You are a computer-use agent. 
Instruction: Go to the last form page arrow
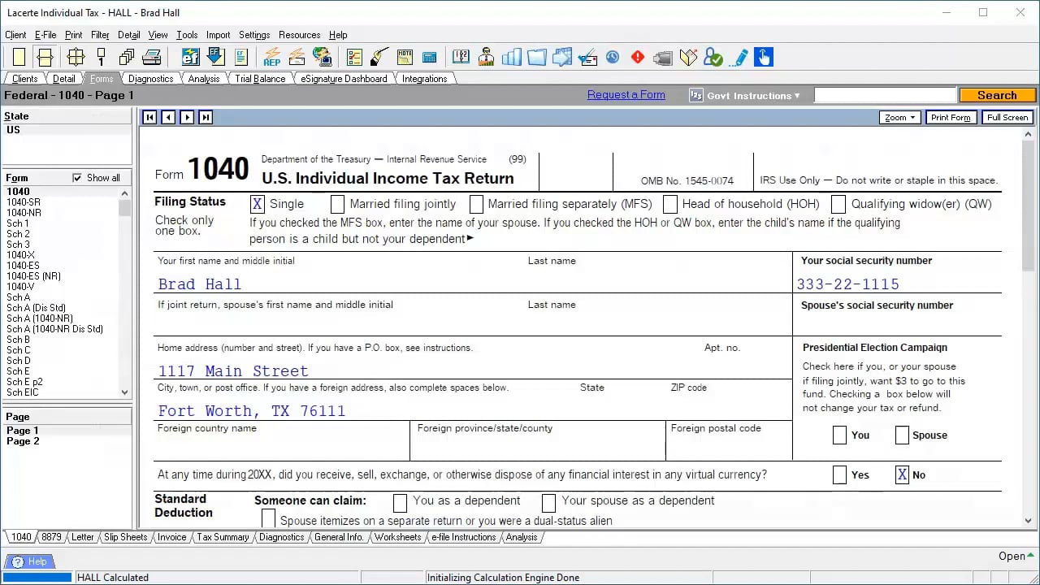[x=206, y=117]
